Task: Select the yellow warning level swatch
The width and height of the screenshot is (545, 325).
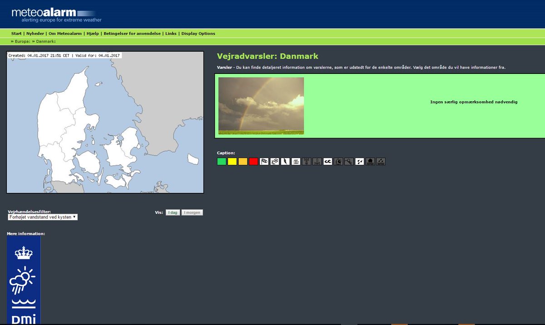Action: point(232,161)
